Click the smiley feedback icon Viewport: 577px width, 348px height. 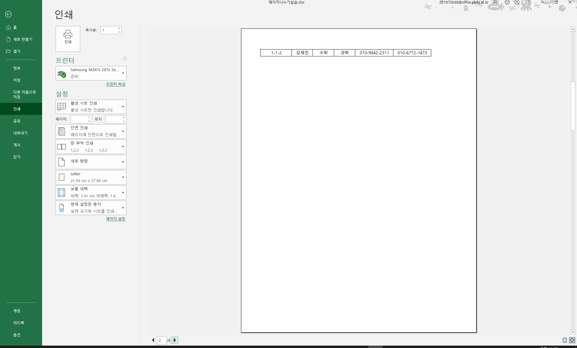pos(507,2)
